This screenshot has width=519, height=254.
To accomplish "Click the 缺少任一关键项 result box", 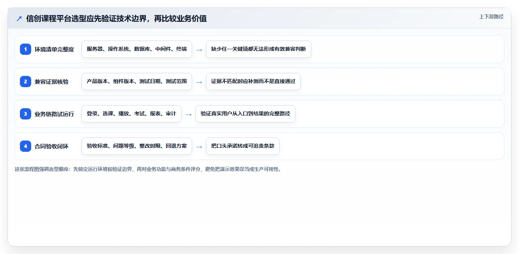I will 259,49.
